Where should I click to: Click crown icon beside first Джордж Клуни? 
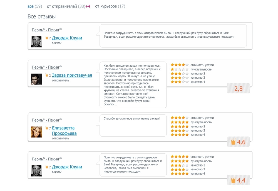tap(47, 38)
